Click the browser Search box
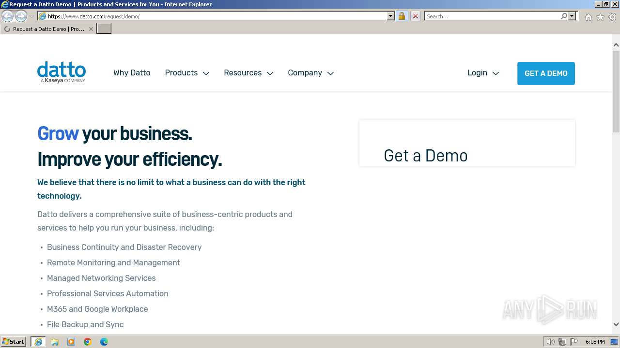This screenshot has height=348, width=620. click(x=492, y=16)
